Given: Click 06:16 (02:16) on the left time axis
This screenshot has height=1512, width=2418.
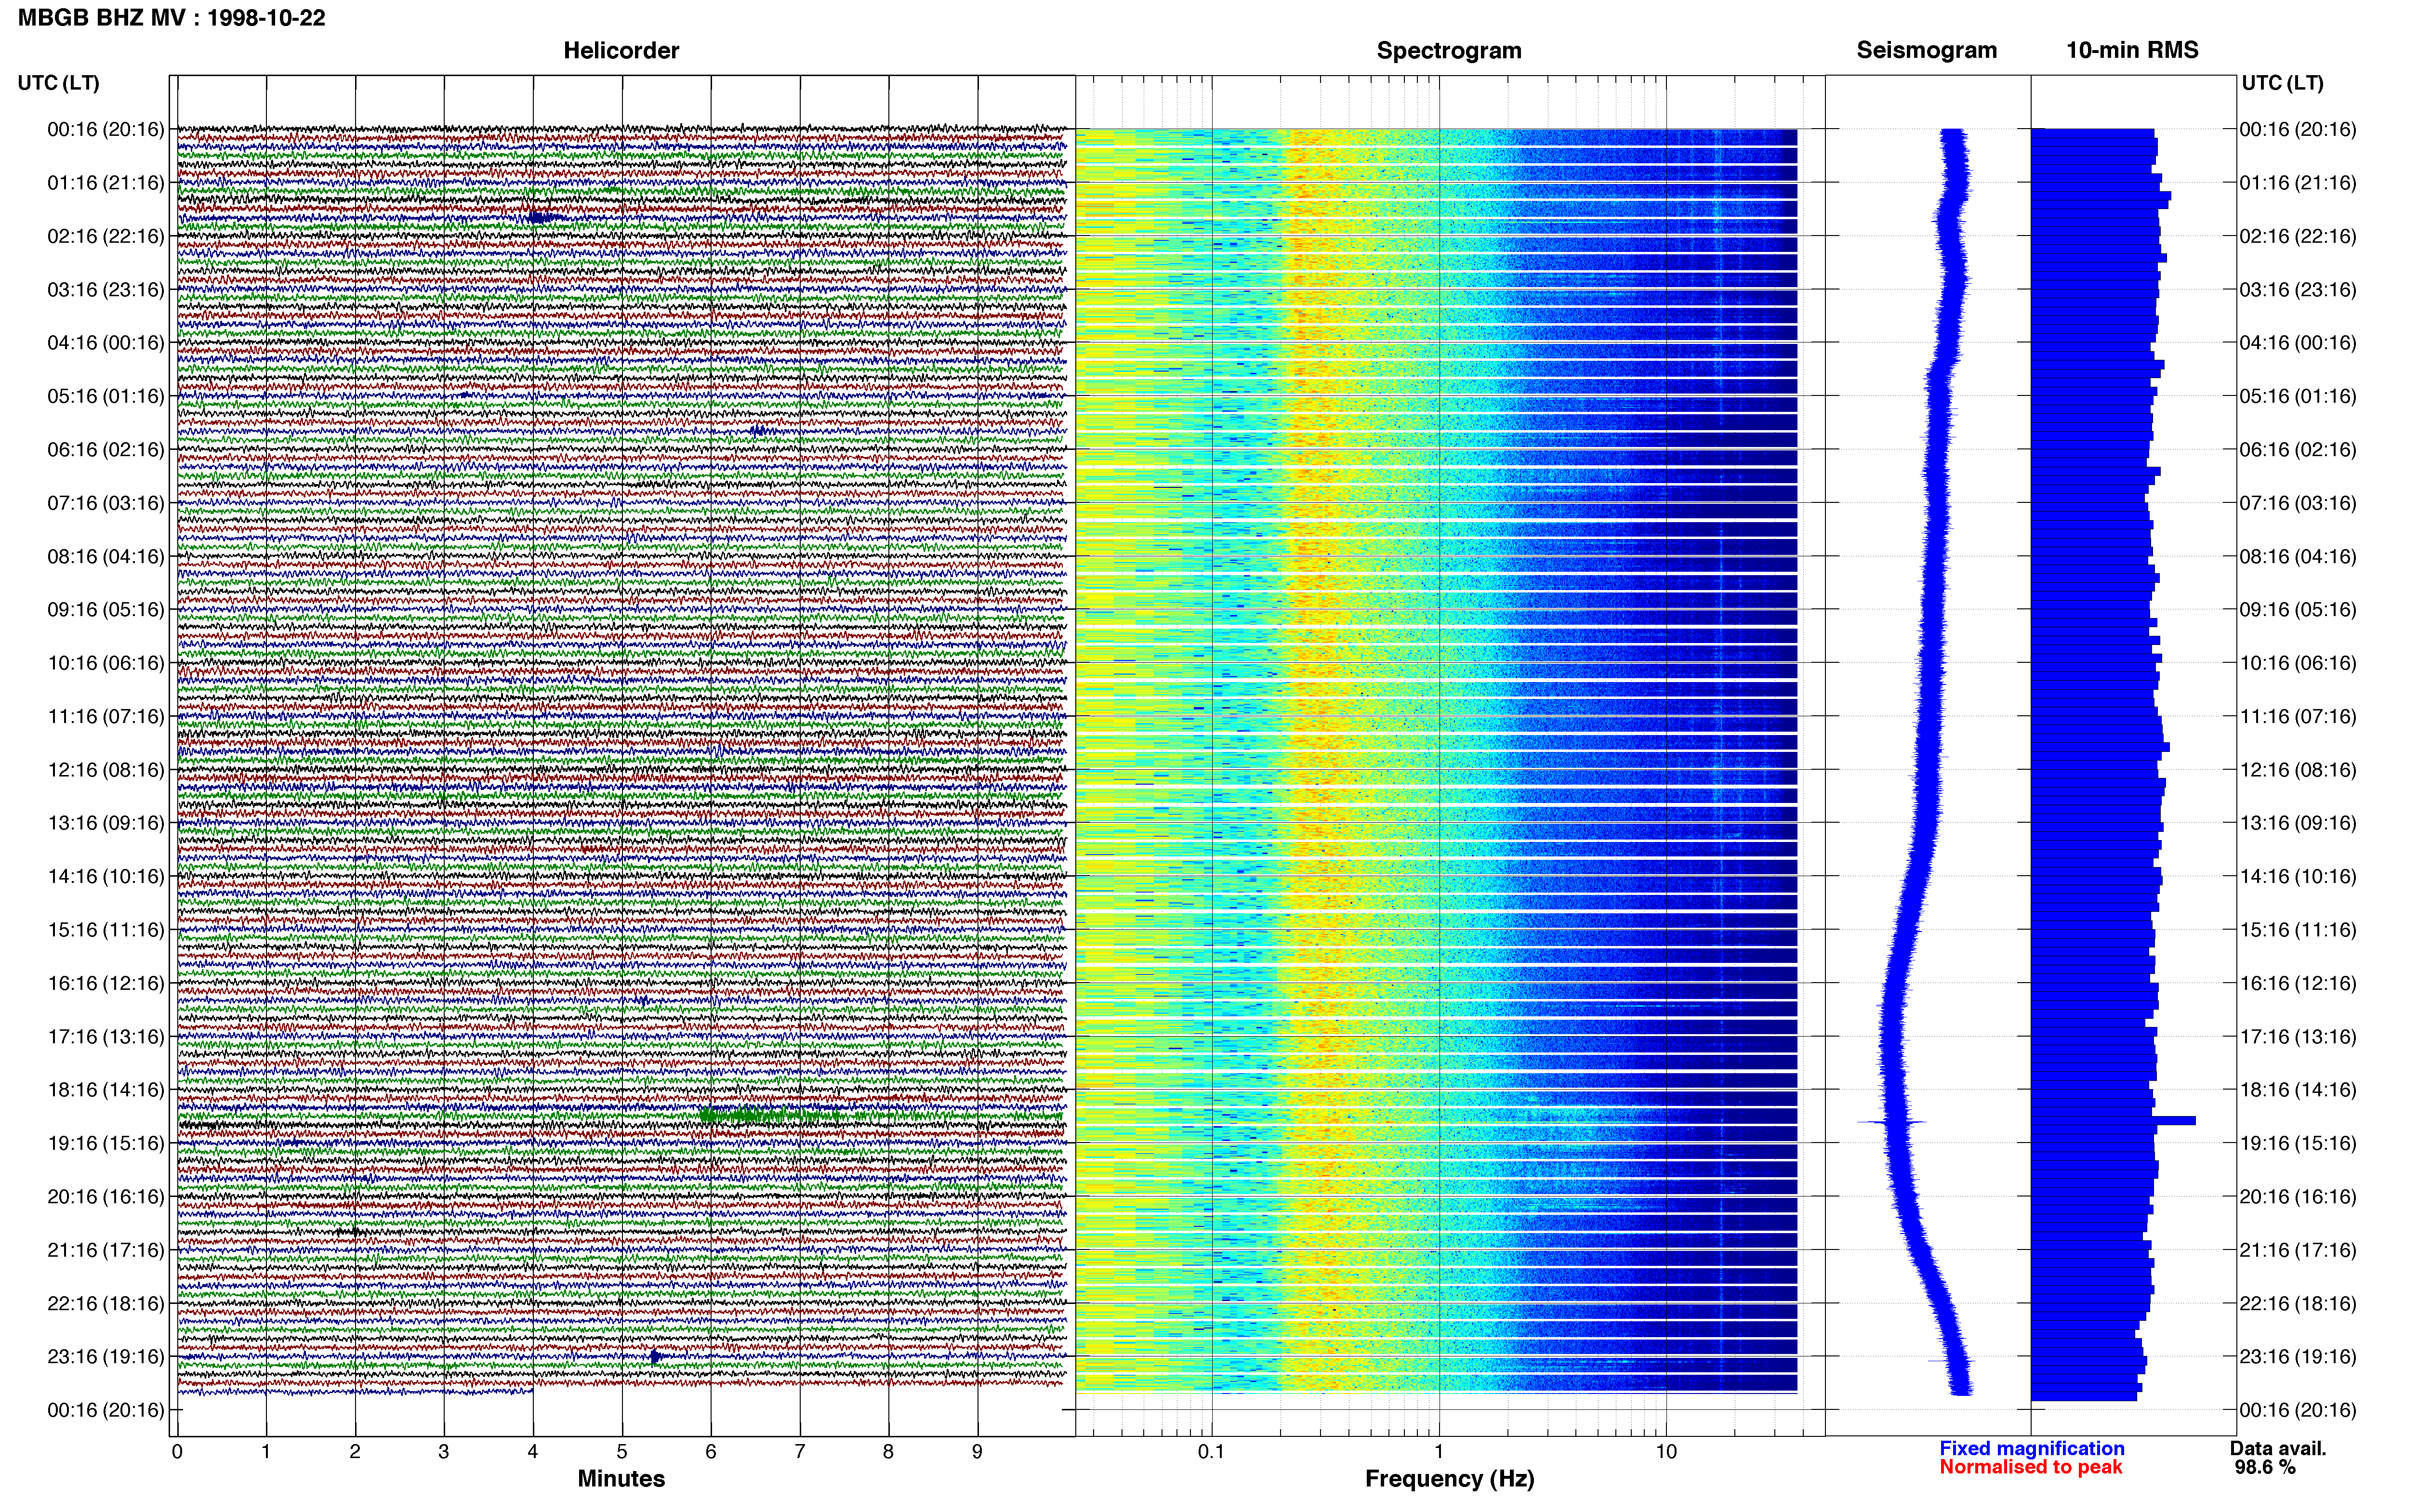Looking at the screenshot, I should click(x=106, y=450).
